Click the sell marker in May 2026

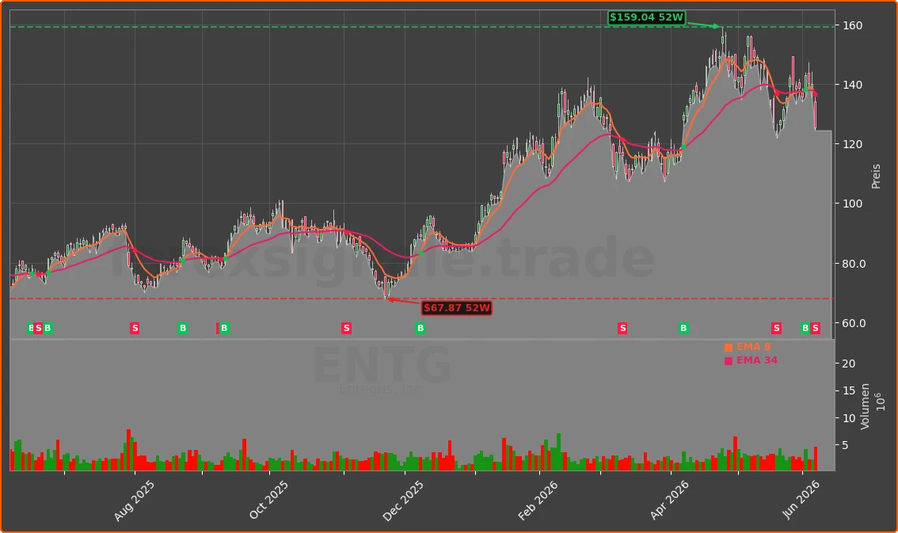click(x=777, y=328)
